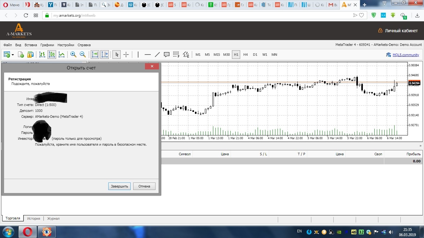The width and height of the screenshot is (424, 238).
Task: Open the Графики menu
Action: [47, 45]
